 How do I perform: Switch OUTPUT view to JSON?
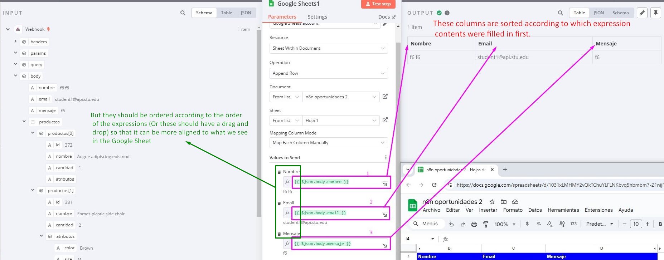click(x=598, y=13)
